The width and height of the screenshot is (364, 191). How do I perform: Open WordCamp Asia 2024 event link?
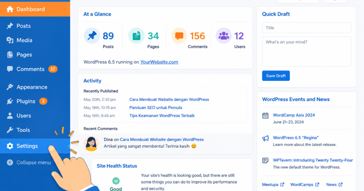294,115
